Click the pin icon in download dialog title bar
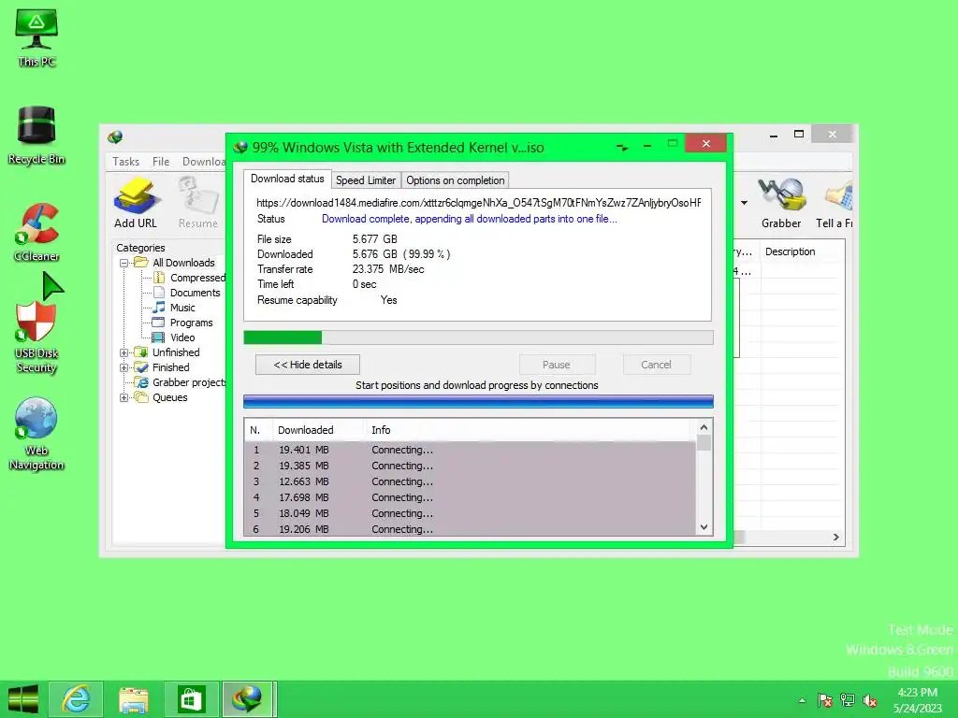The image size is (958, 718). [x=622, y=147]
